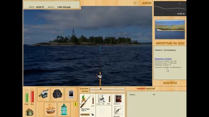The height and width of the screenshot is (117, 209).
Task: Click the money amount 5 847 252 руб.
Action: coord(64,7)
